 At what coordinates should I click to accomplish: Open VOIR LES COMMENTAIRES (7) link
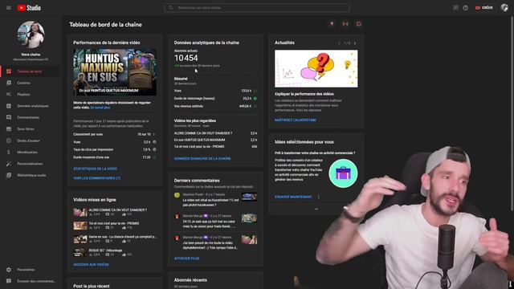[96, 178]
